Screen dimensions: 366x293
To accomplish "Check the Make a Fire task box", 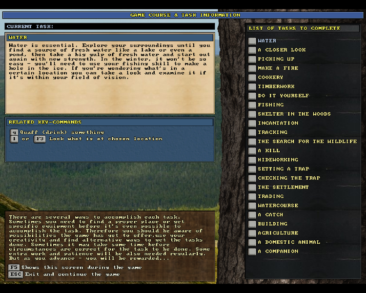I will pyautogui.click(x=252, y=68).
